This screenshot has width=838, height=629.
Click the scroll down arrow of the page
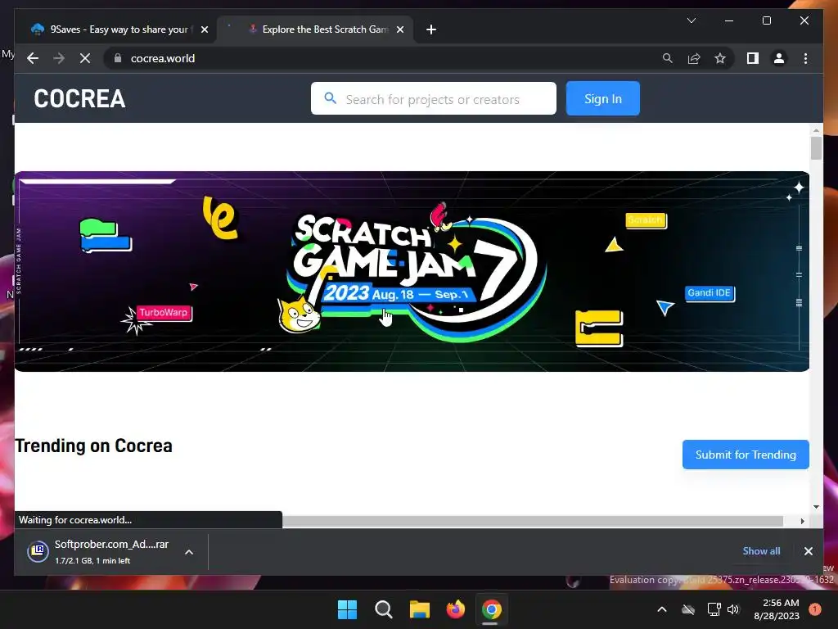816,506
